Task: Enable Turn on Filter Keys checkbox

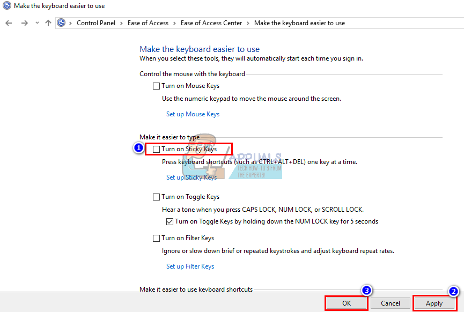Action: [x=156, y=238]
